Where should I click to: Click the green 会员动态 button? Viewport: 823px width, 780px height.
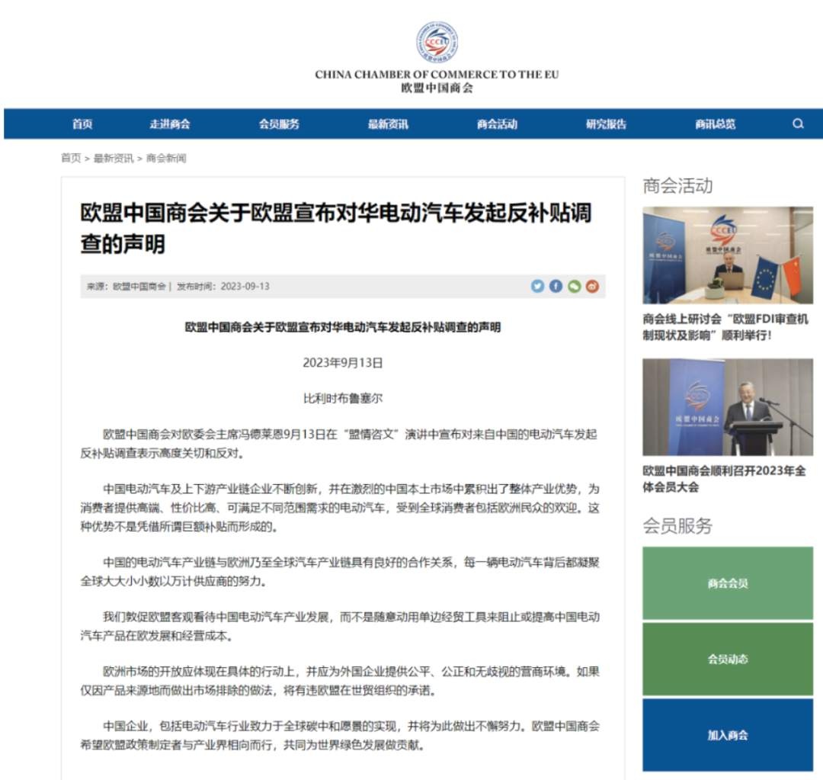(728, 659)
